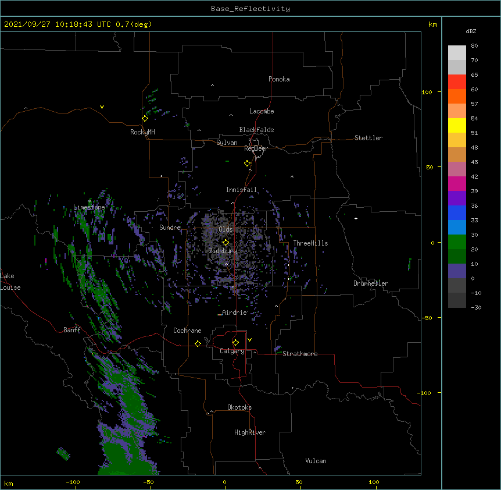The image size is (501, 490).
Task: Click the Banff town label
Action: tap(72, 330)
